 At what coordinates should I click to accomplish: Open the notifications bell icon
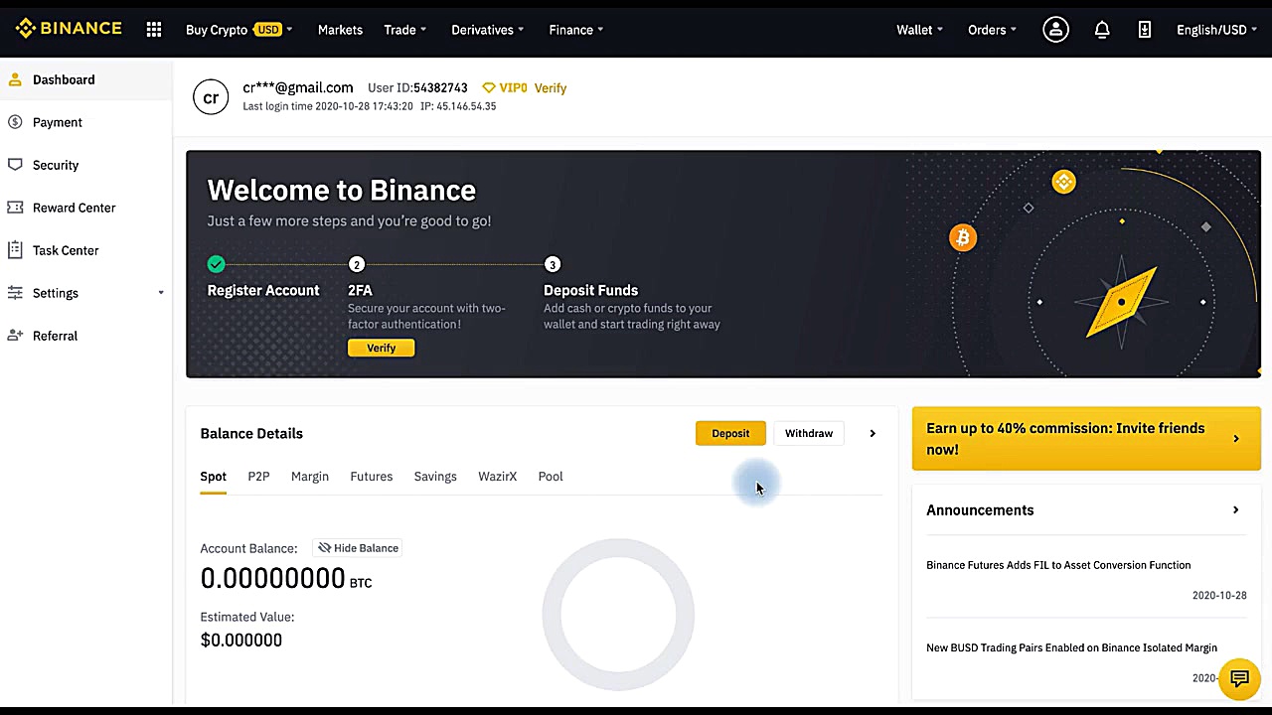tap(1102, 30)
